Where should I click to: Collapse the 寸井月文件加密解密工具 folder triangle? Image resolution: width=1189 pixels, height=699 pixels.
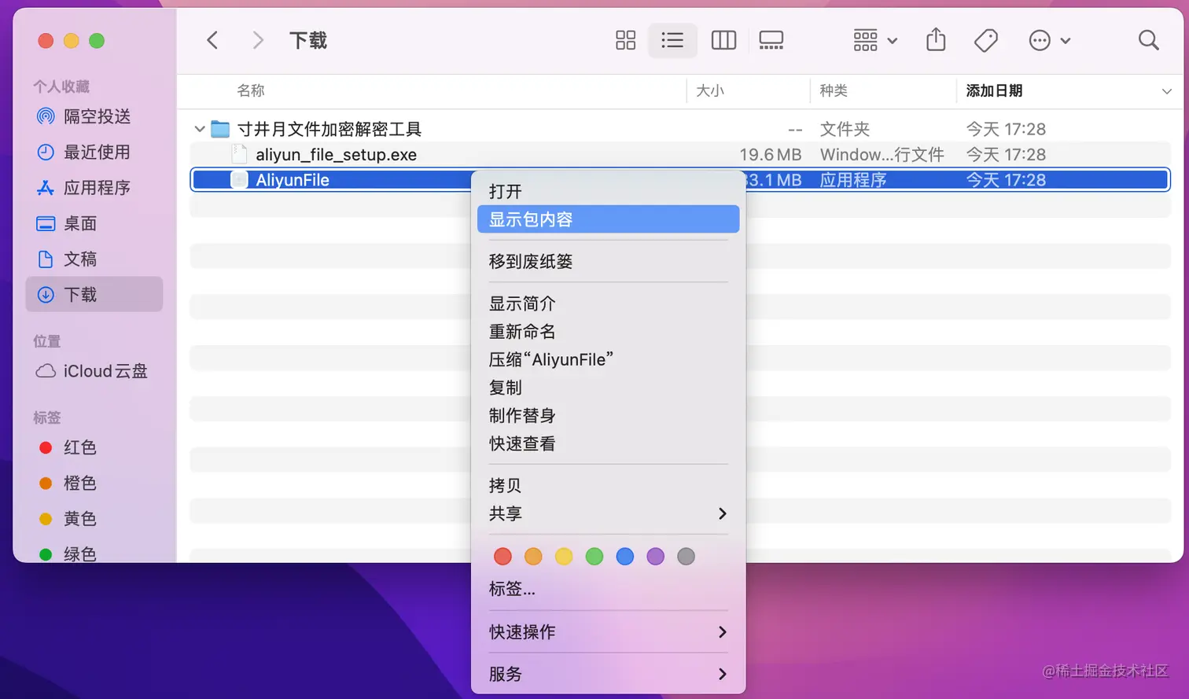click(x=200, y=129)
